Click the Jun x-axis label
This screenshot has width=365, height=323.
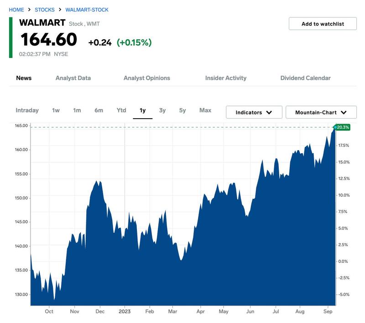coord(250,311)
